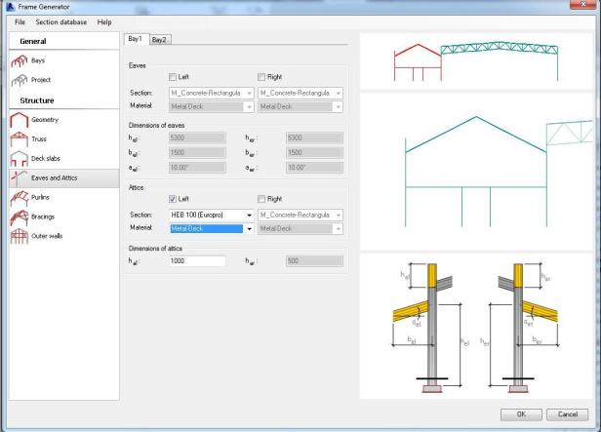The image size is (601, 432).
Task: Click the attic height field showing 1000
Action: click(197, 260)
